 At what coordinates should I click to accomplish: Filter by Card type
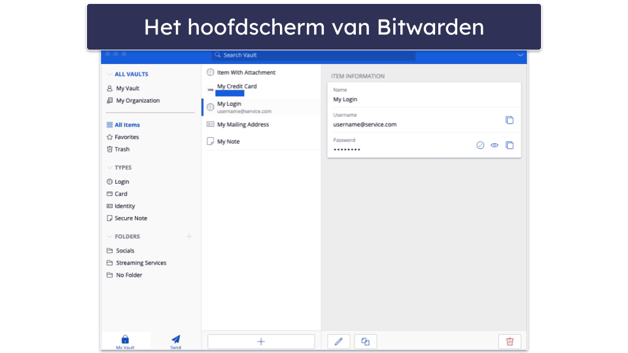click(117, 193)
